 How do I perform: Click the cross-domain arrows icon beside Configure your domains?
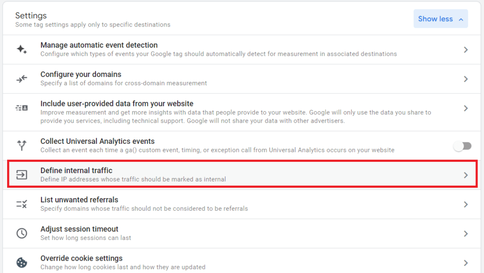(22, 78)
